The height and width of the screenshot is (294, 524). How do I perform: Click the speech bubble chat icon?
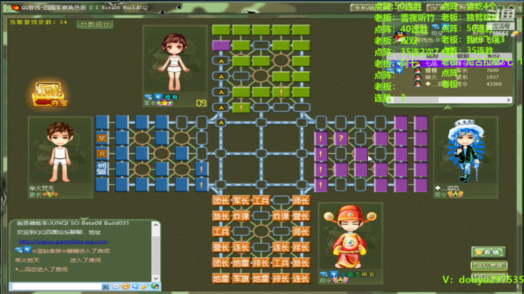(x=116, y=286)
